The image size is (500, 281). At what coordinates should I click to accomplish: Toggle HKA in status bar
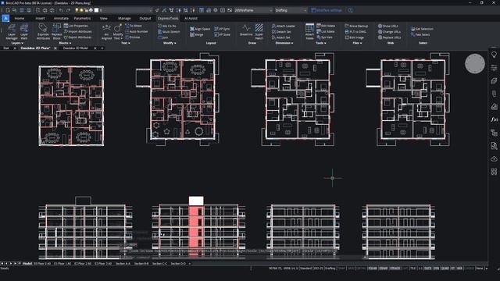tap(459, 269)
